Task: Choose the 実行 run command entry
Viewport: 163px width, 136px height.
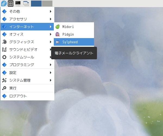Action: click(27, 88)
